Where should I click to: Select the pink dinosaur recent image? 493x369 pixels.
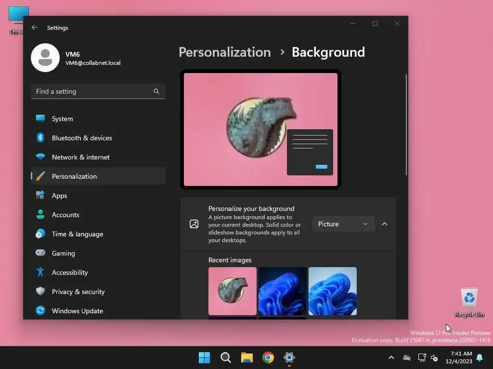pyautogui.click(x=233, y=291)
